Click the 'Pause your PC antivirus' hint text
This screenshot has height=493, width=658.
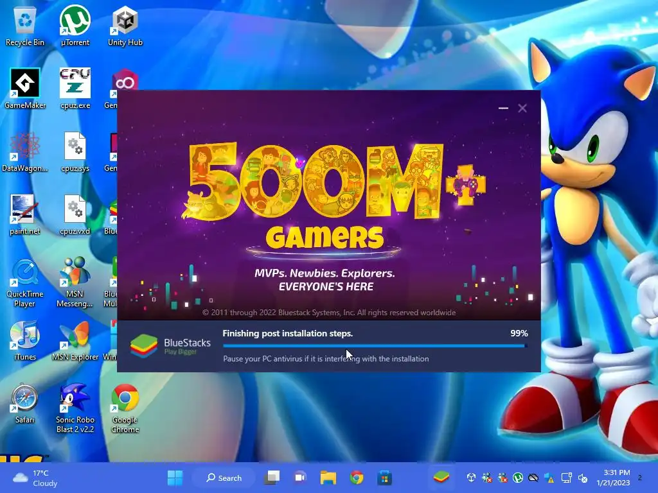[326, 359]
